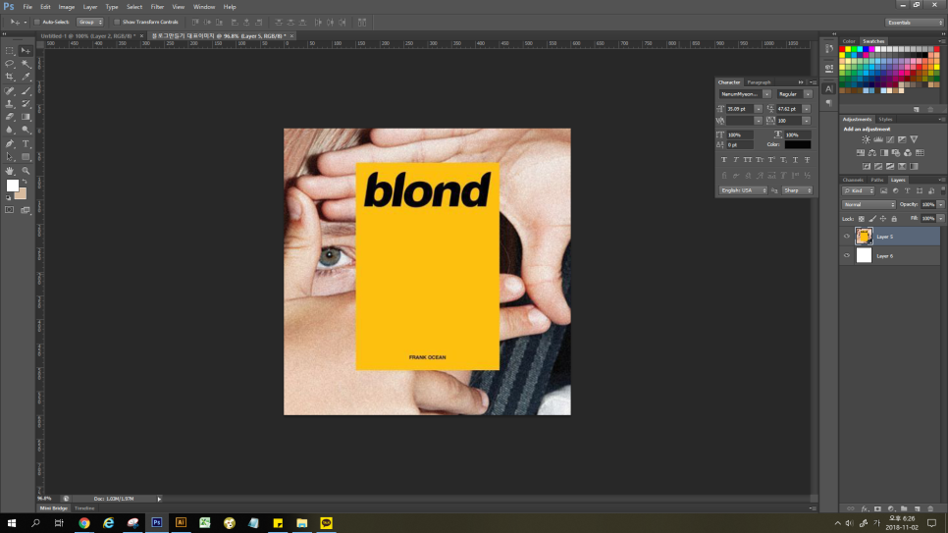The width and height of the screenshot is (948, 533).
Task: Add a Levels adjustment
Action: point(878,139)
